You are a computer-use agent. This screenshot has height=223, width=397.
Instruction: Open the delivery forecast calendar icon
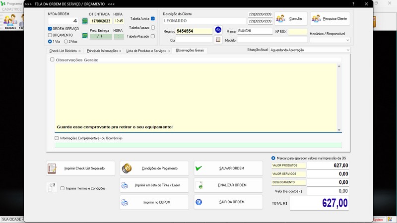(x=85, y=36)
